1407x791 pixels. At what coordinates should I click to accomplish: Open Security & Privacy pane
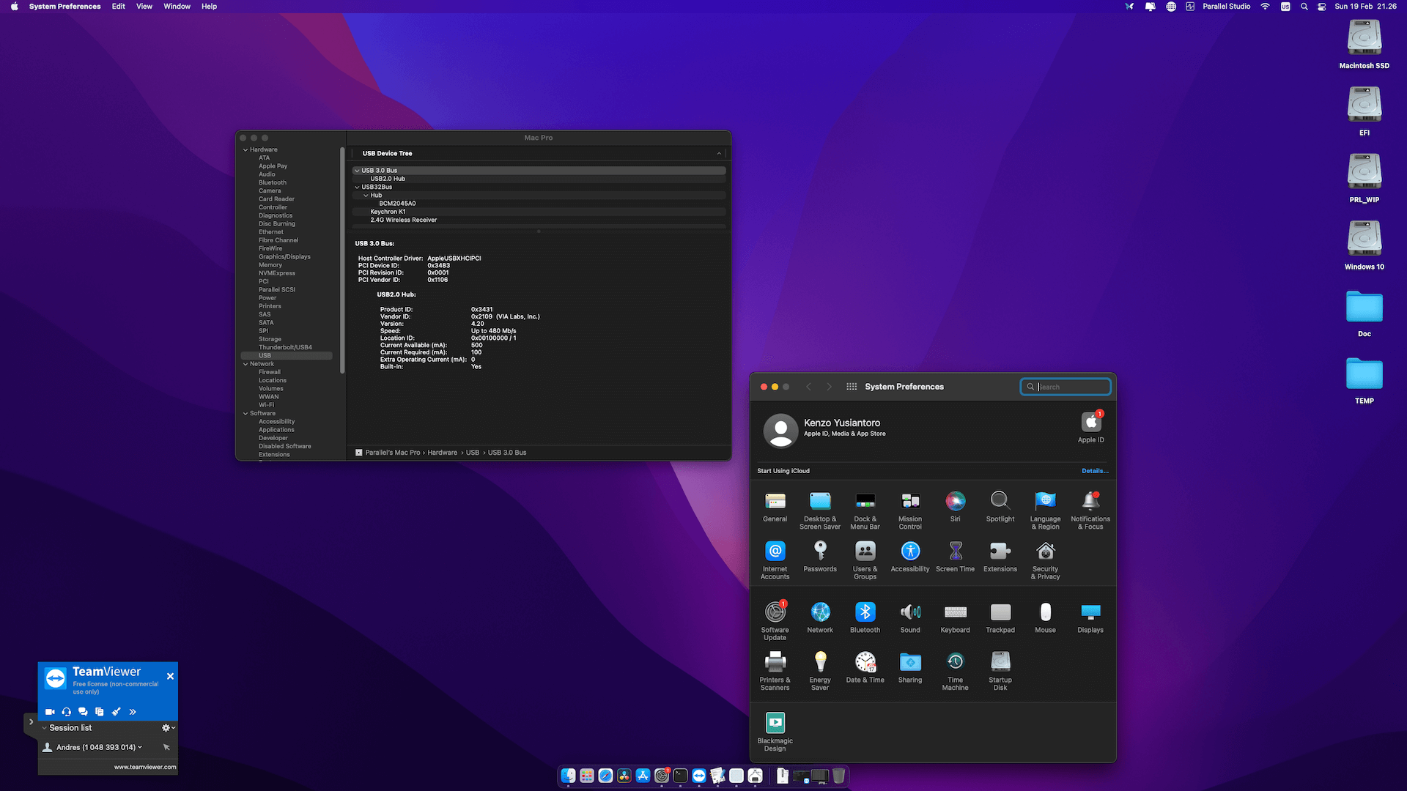pyautogui.click(x=1045, y=560)
